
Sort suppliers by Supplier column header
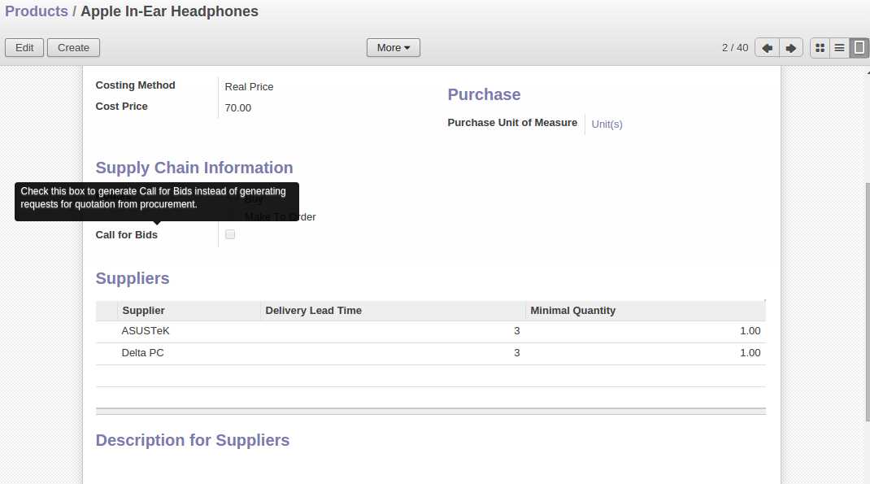(143, 311)
